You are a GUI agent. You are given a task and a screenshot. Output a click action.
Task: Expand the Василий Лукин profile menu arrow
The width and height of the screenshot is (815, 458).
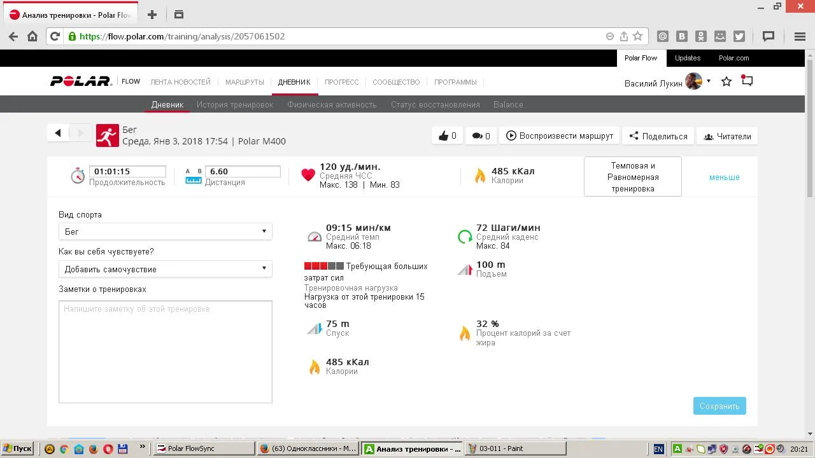pyautogui.click(x=709, y=81)
